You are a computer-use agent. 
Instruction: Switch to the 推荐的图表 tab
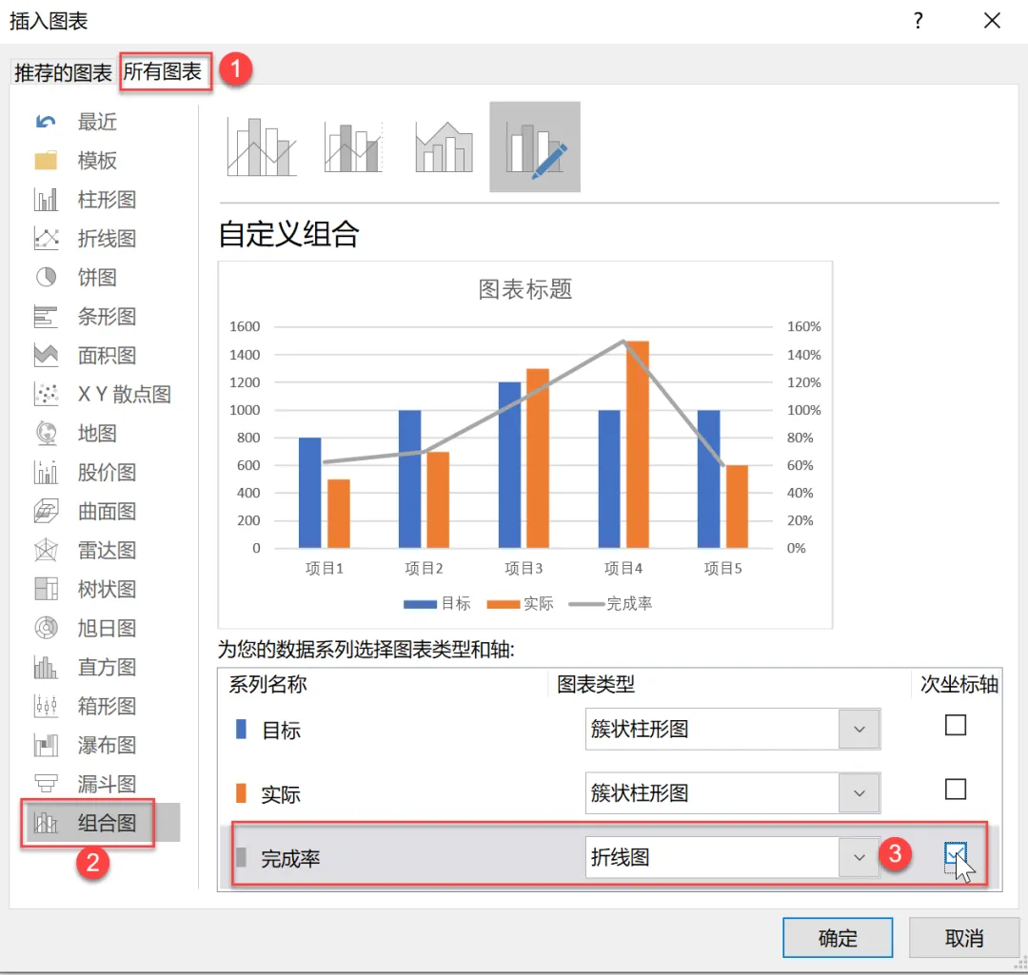pyautogui.click(x=63, y=72)
